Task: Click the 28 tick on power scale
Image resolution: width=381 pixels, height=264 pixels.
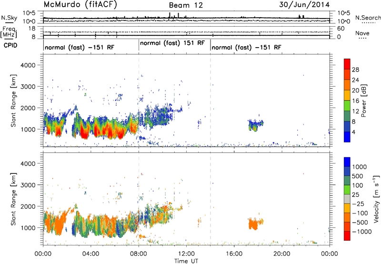Action: [355, 70]
